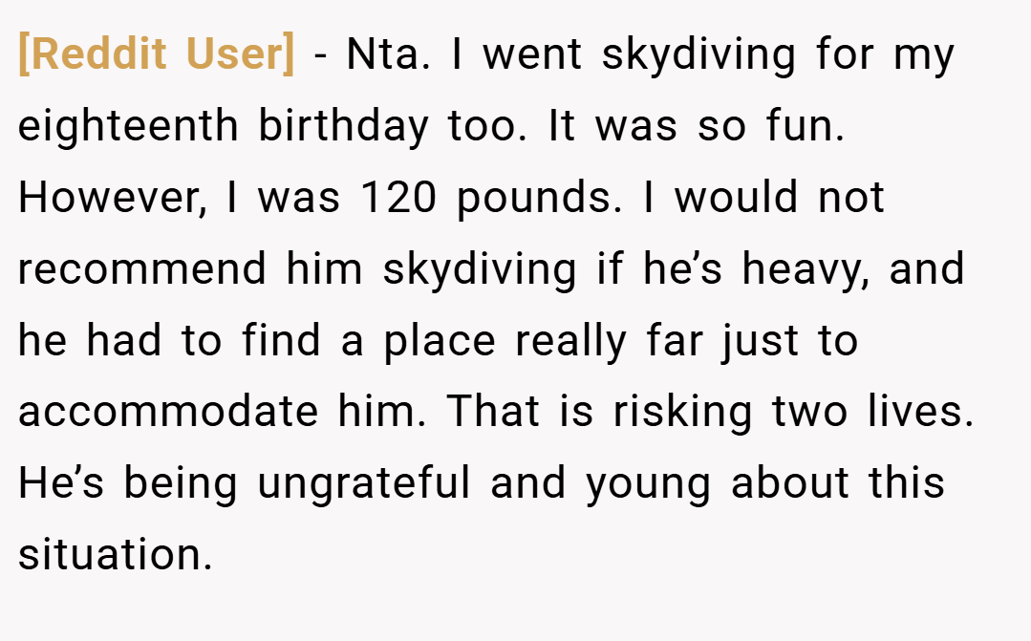Click the word 'really'

pyautogui.click(x=570, y=342)
